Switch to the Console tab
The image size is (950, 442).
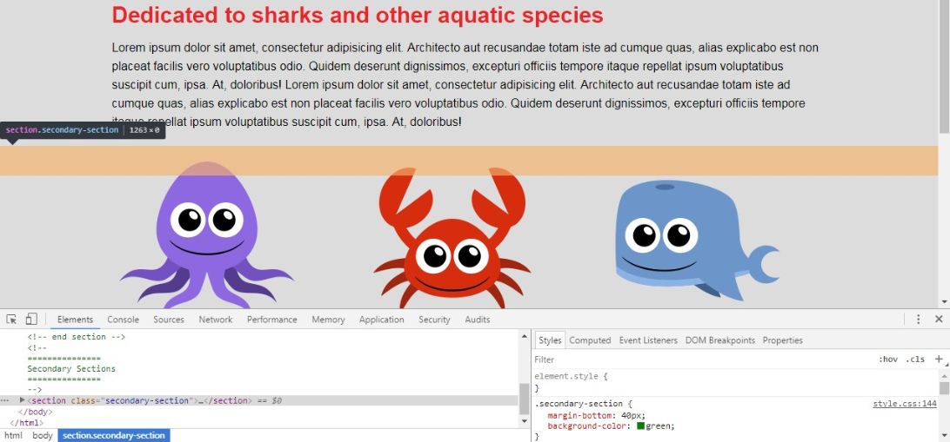click(123, 320)
